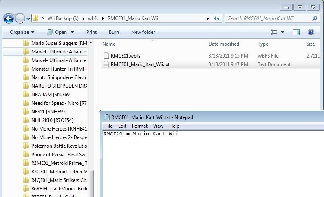Select Pokémon Battle Revolution folder
324x197 pixels.
[59, 146]
